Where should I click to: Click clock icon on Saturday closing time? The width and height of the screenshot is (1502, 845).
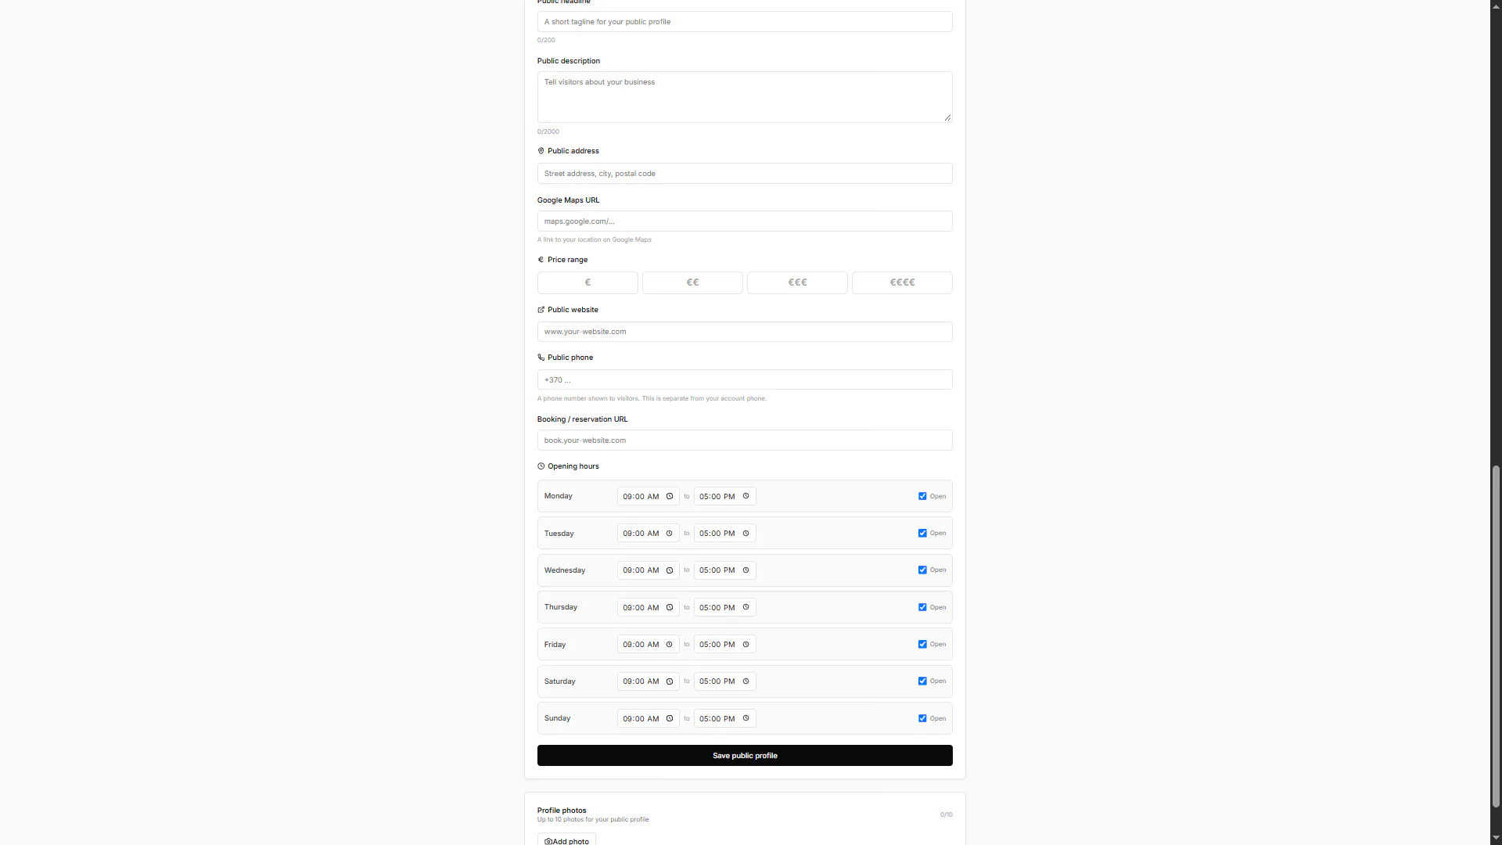[x=746, y=681]
